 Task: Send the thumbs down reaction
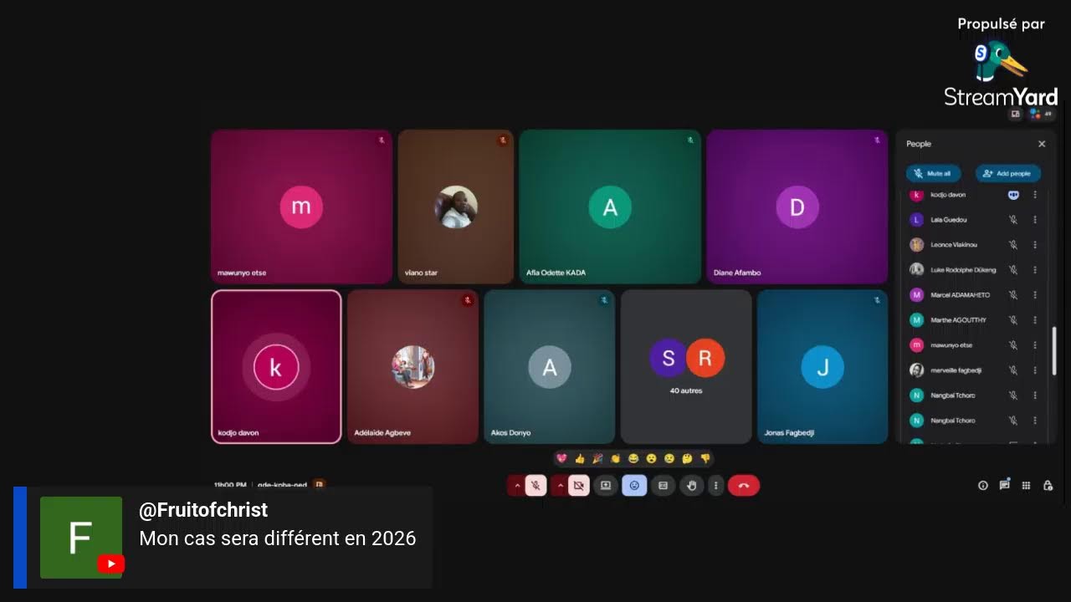[x=705, y=458]
